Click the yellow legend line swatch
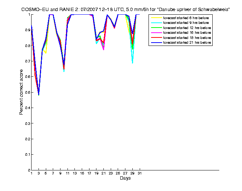The height and width of the screenshot is (191, 242). coord(157,18)
